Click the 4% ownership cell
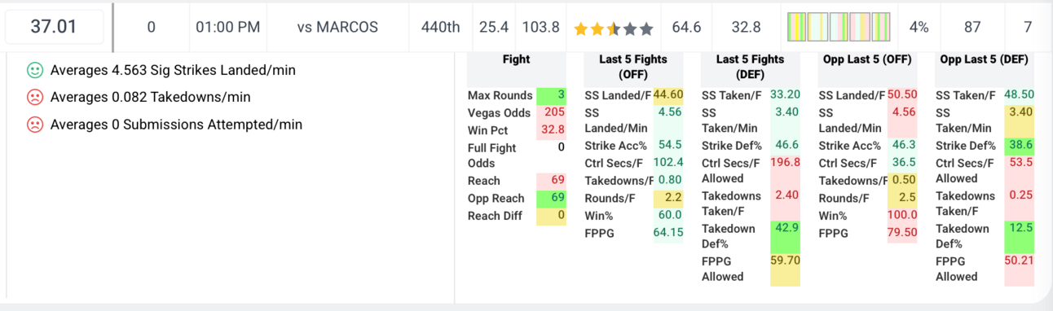The width and height of the screenshot is (1053, 311). [x=919, y=27]
